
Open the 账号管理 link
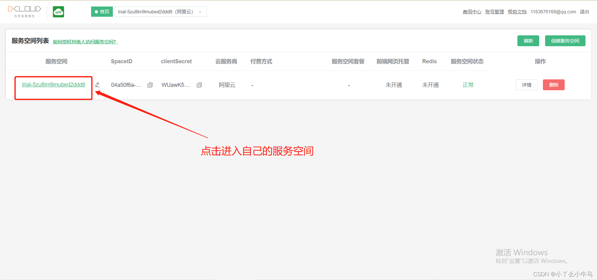(x=494, y=12)
